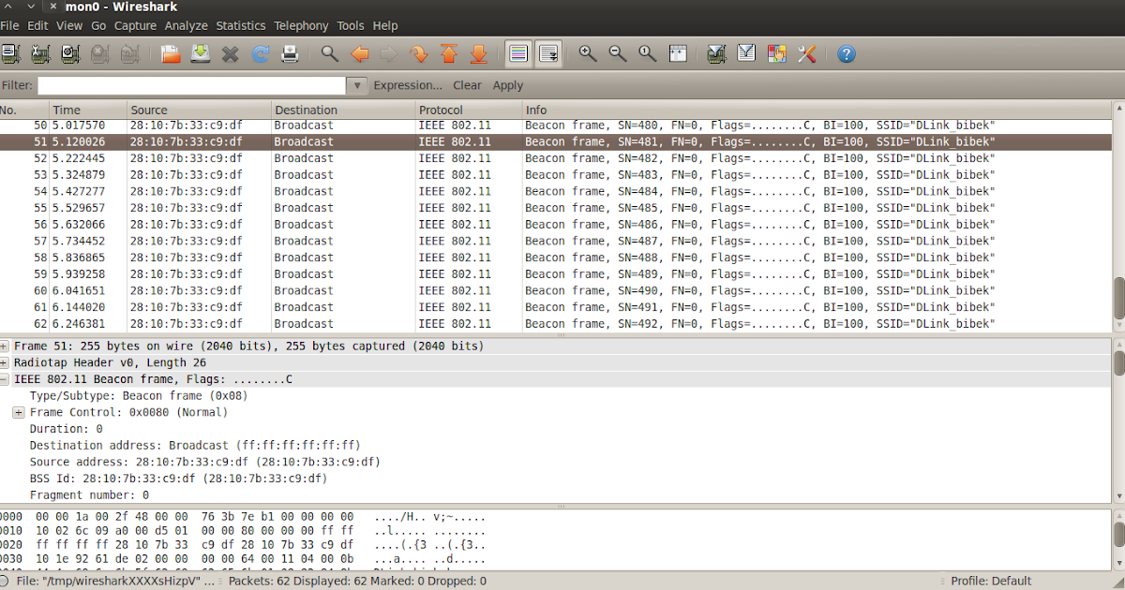Open the filter history dropdown arrow

356,85
